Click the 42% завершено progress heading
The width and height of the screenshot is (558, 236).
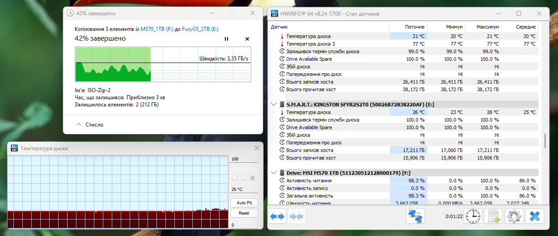(x=100, y=38)
